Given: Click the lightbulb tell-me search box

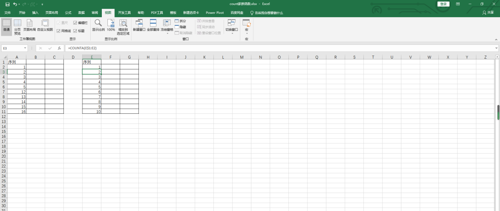Looking at the screenshot, I should 267,13.
